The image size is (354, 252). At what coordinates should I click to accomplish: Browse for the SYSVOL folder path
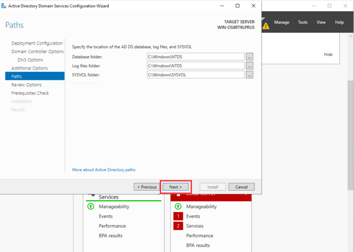249,75
